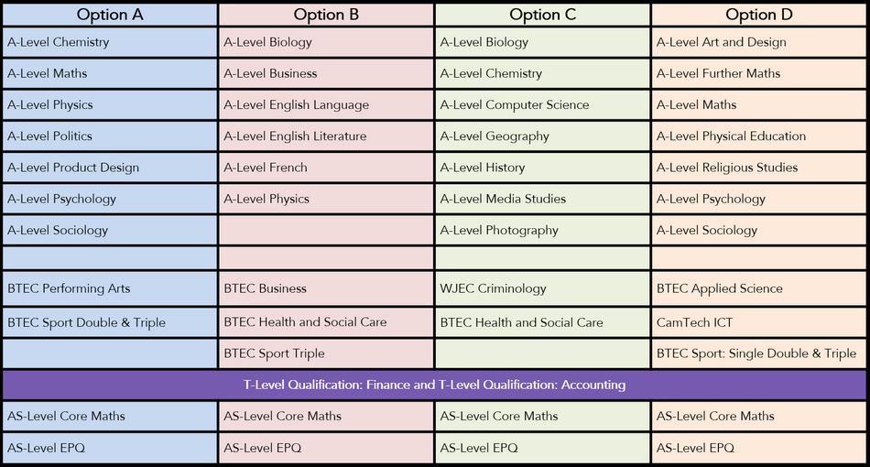Select A-Level French cell
Screen dimensions: 870x467
(266, 168)
